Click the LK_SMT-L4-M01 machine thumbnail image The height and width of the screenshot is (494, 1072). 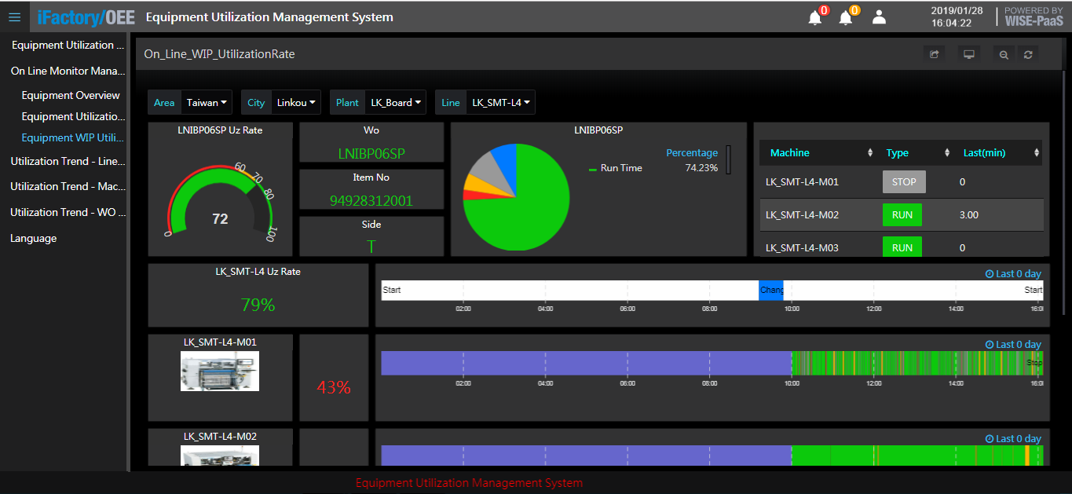[220, 371]
